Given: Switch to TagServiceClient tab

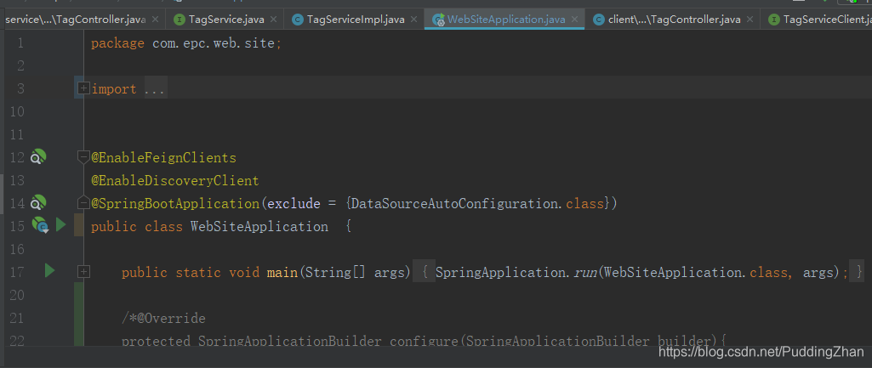Looking at the screenshot, I should pos(827,20).
